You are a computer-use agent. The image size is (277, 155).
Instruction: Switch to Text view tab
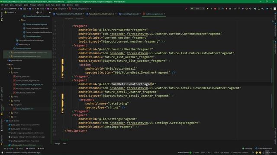(x=64, y=143)
